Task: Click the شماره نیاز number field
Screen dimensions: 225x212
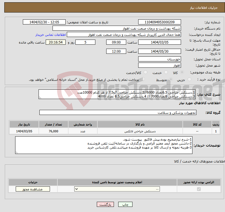Action: (x=159, y=22)
